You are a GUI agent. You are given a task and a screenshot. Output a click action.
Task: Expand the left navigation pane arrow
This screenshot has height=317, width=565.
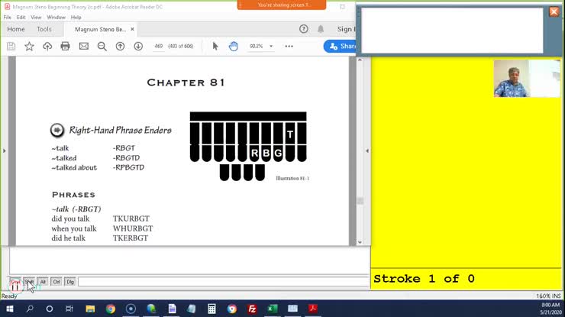click(5, 150)
